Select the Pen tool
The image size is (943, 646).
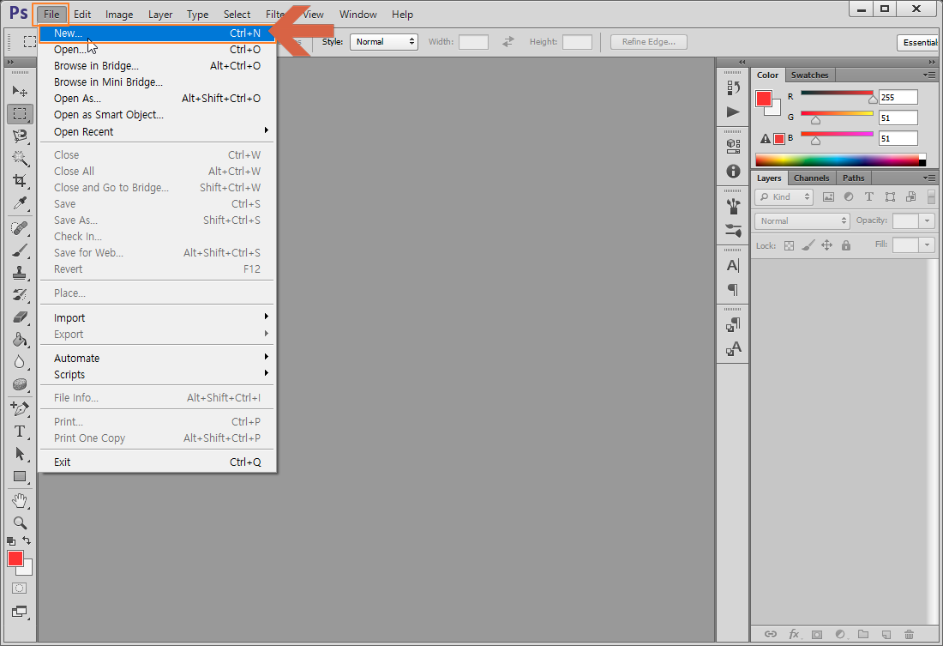click(x=20, y=409)
